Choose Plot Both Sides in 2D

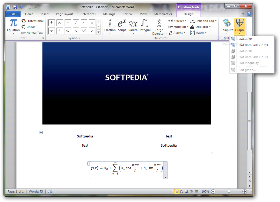252,45
